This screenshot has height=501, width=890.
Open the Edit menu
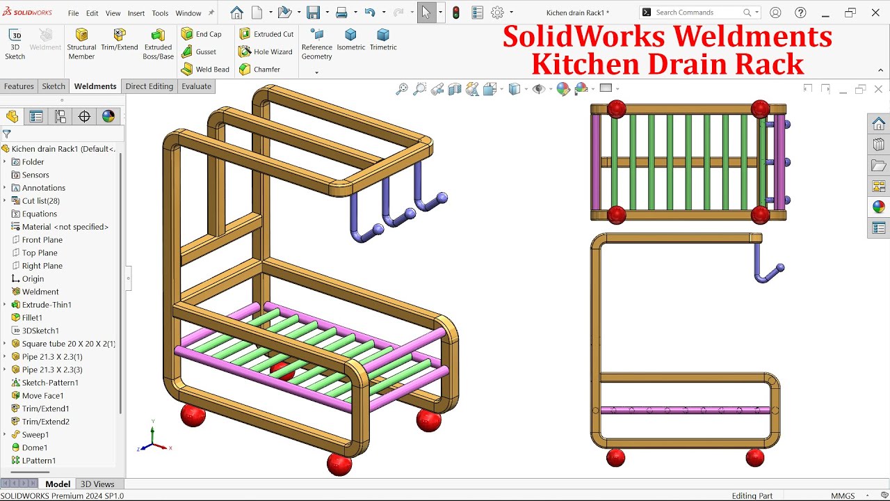(x=92, y=13)
